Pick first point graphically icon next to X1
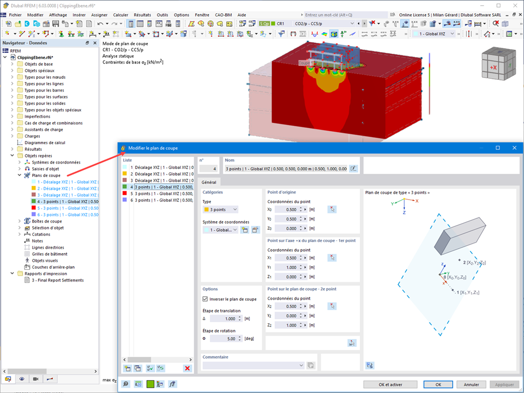The image size is (524, 393). (x=332, y=258)
